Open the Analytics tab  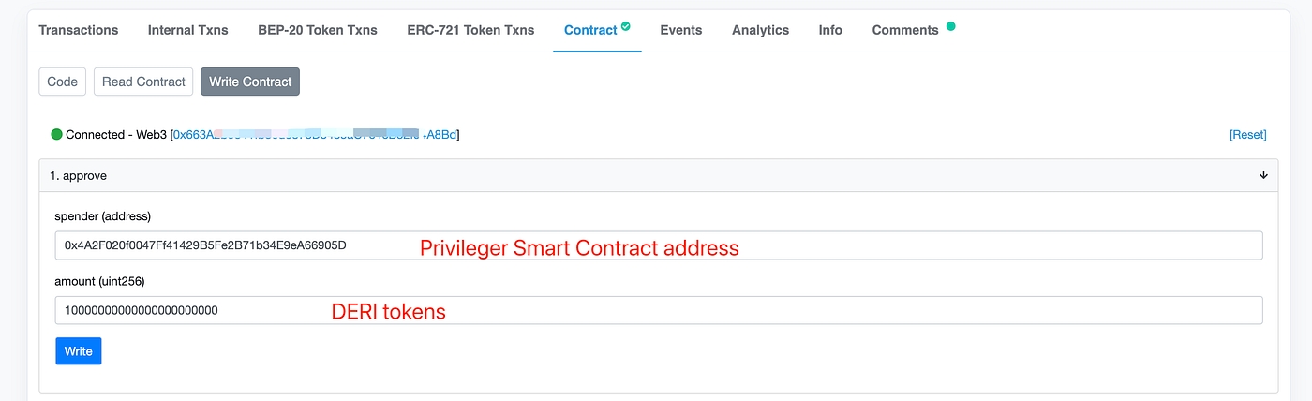pyautogui.click(x=760, y=30)
